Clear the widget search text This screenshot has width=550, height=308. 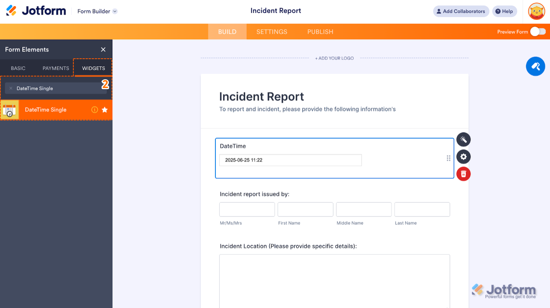pyautogui.click(x=11, y=88)
